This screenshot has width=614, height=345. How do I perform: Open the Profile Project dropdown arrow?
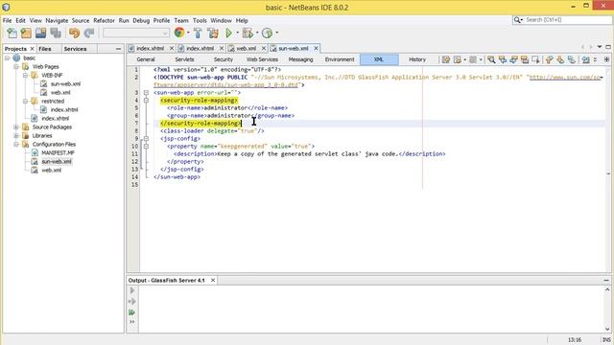(x=277, y=33)
